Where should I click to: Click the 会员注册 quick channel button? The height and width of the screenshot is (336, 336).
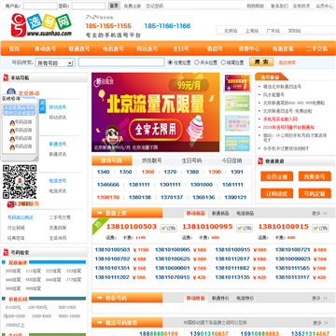click(x=276, y=176)
